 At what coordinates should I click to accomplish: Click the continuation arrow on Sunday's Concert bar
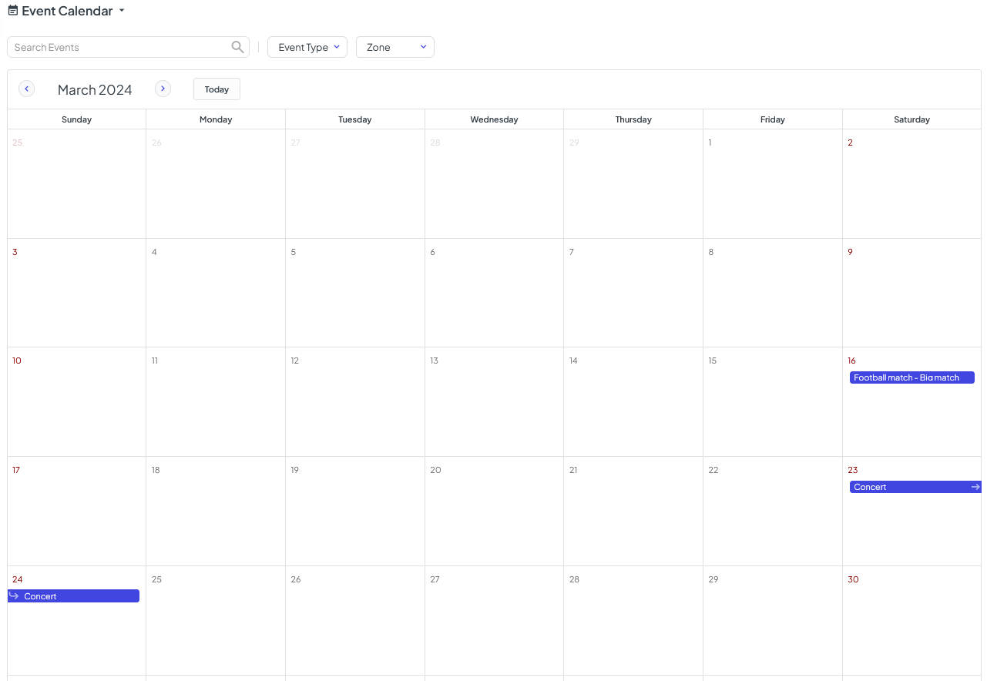[14, 596]
